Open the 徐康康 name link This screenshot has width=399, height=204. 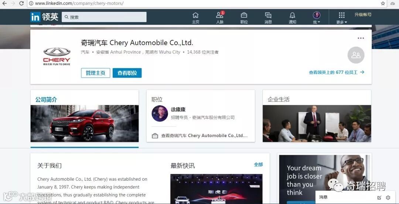[178, 110]
